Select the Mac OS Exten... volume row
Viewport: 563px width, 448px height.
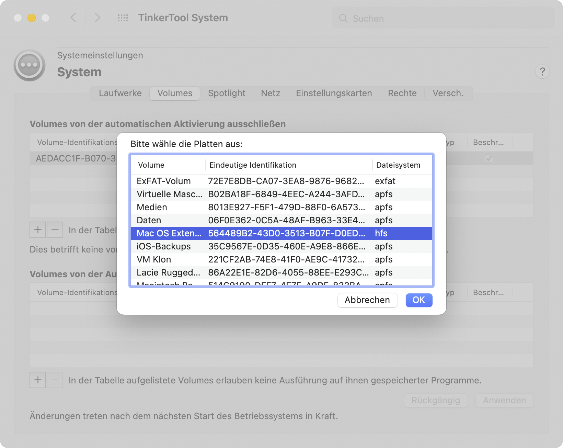tap(281, 233)
